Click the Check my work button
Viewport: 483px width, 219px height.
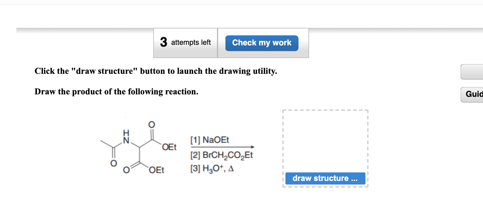coord(262,43)
